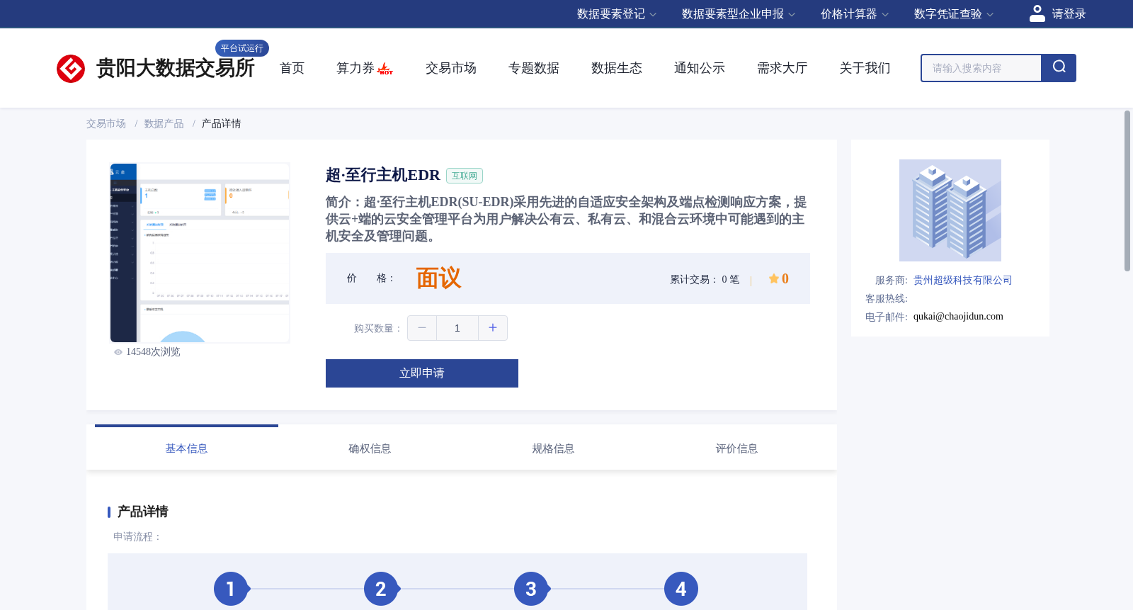Click the 互联网 category tag

coord(465,176)
